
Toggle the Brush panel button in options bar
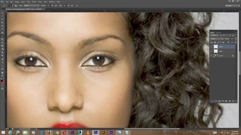click(x=16, y=6)
